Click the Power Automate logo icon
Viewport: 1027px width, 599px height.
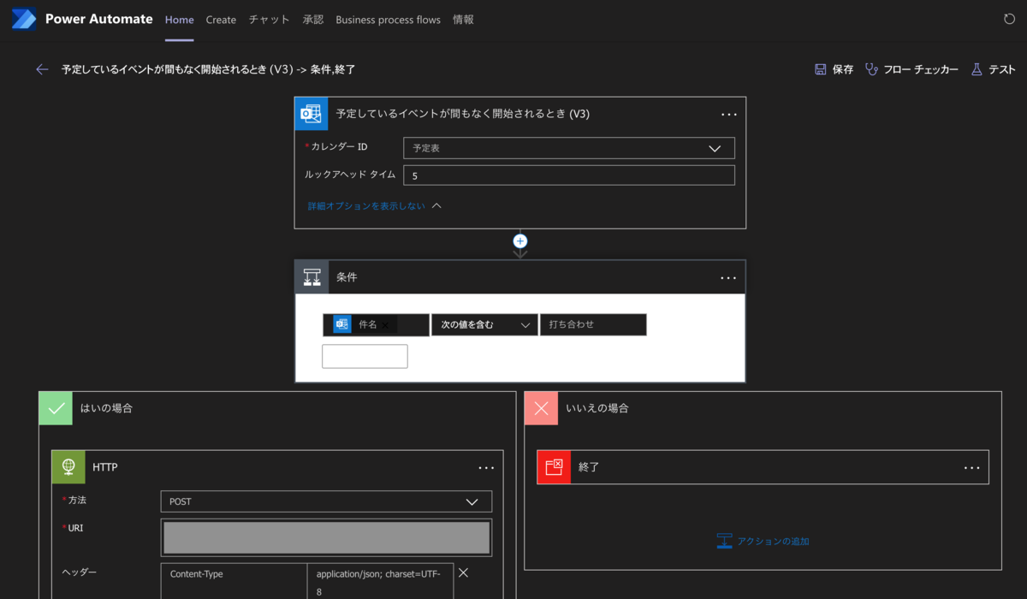(24, 19)
